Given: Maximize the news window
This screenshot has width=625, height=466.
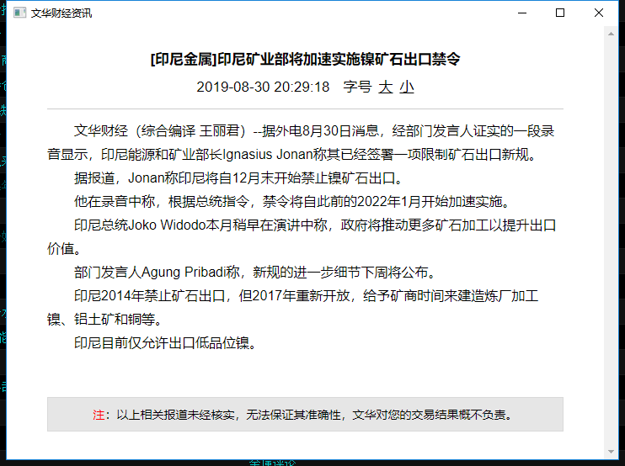Looking at the screenshot, I should click(x=560, y=13).
